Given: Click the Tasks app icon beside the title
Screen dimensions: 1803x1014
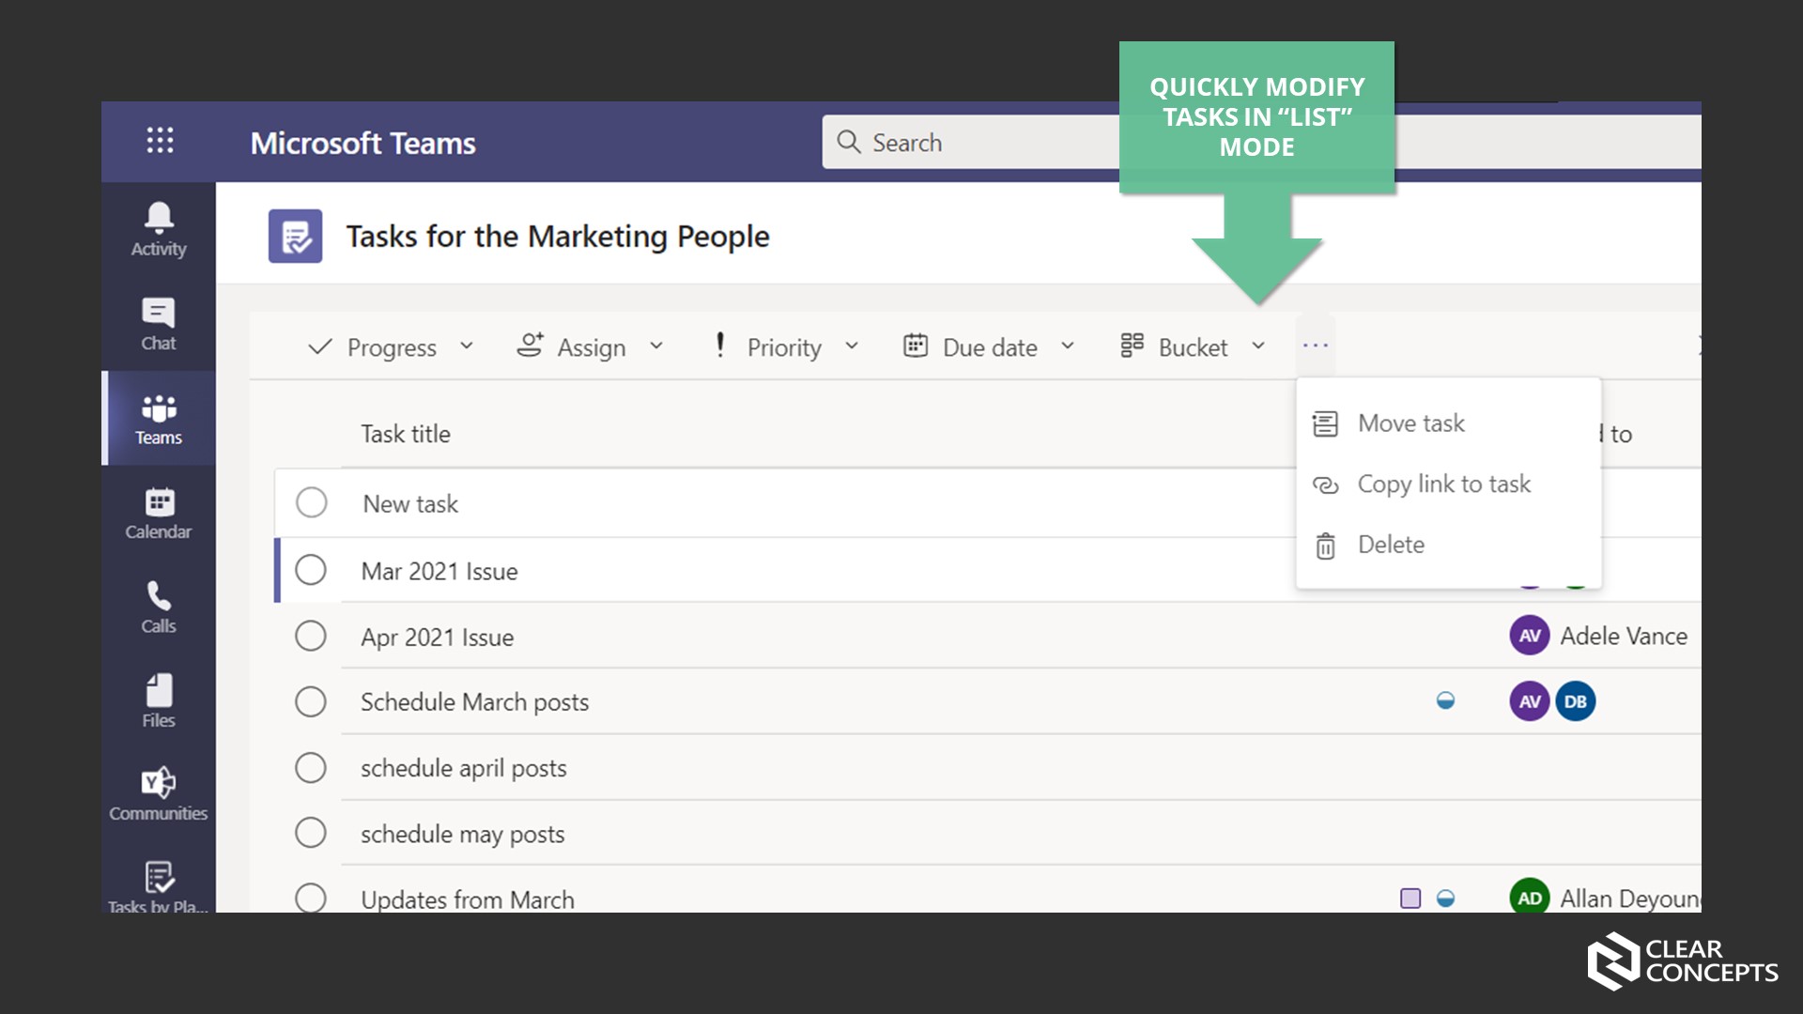Looking at the screenshot, I should 295,236.
